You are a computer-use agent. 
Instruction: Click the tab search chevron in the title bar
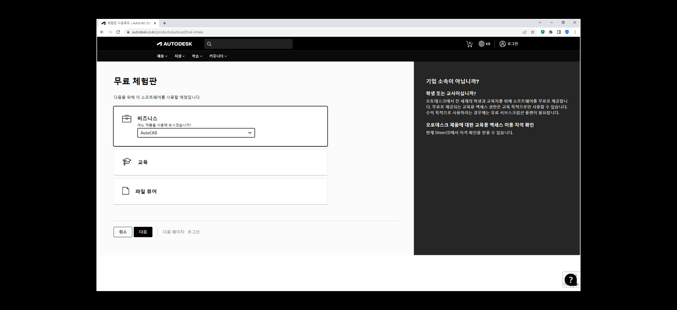[x=540, y=23]
